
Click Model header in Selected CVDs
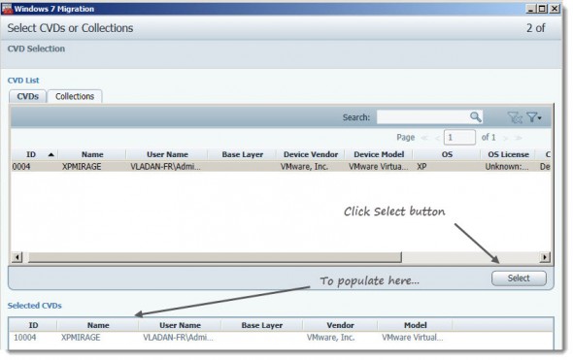[x=415, y=325]
